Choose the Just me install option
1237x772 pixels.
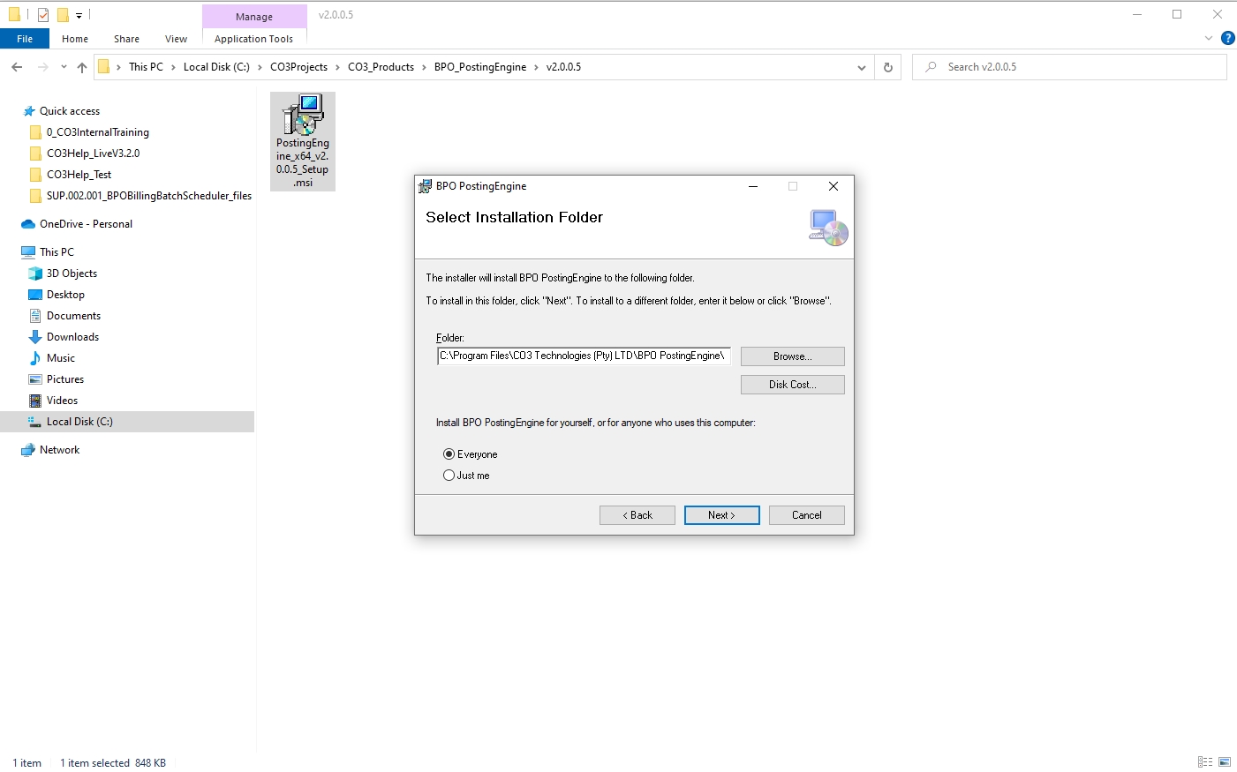466,476
